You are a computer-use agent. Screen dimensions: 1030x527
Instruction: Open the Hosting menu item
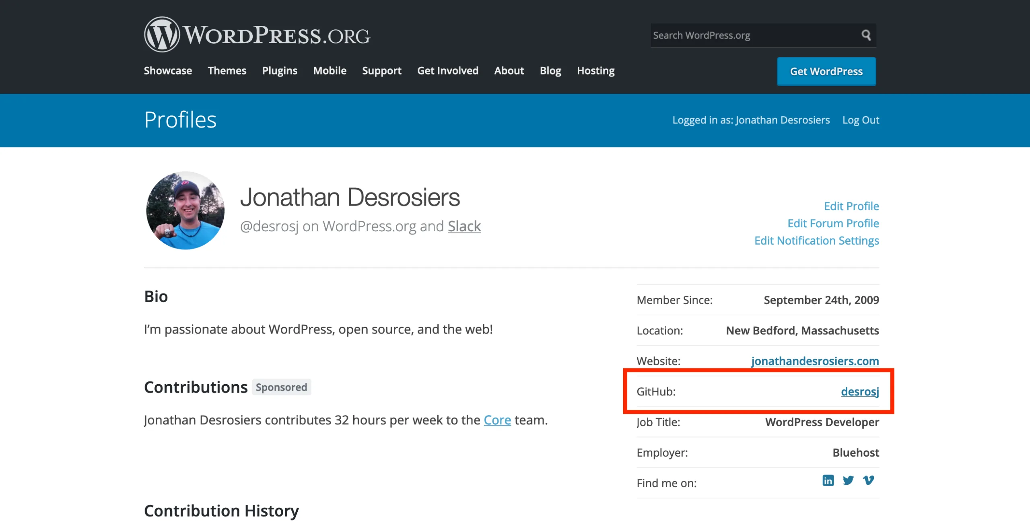pos(595,71)
